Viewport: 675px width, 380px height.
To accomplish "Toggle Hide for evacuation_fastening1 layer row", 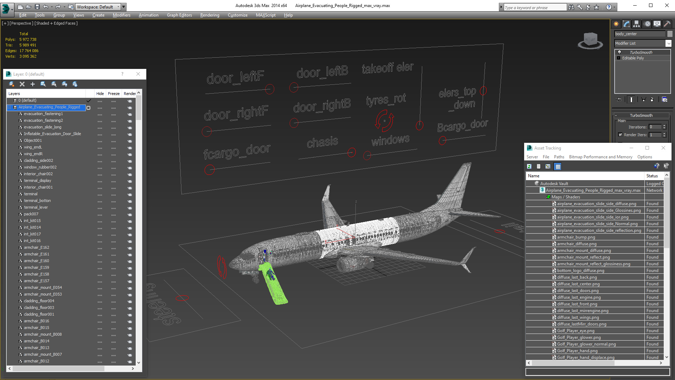I will click(x=100, y=114).
